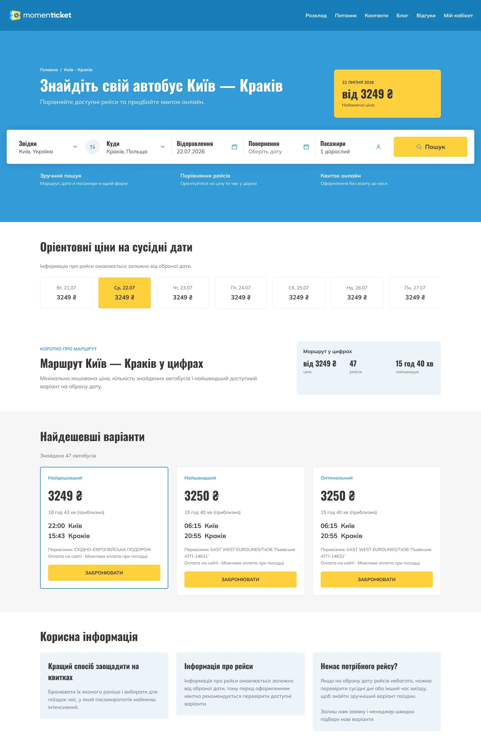Click the Київ - Краків breadcrumb text
Screen dimensions: 481x747
78,70
